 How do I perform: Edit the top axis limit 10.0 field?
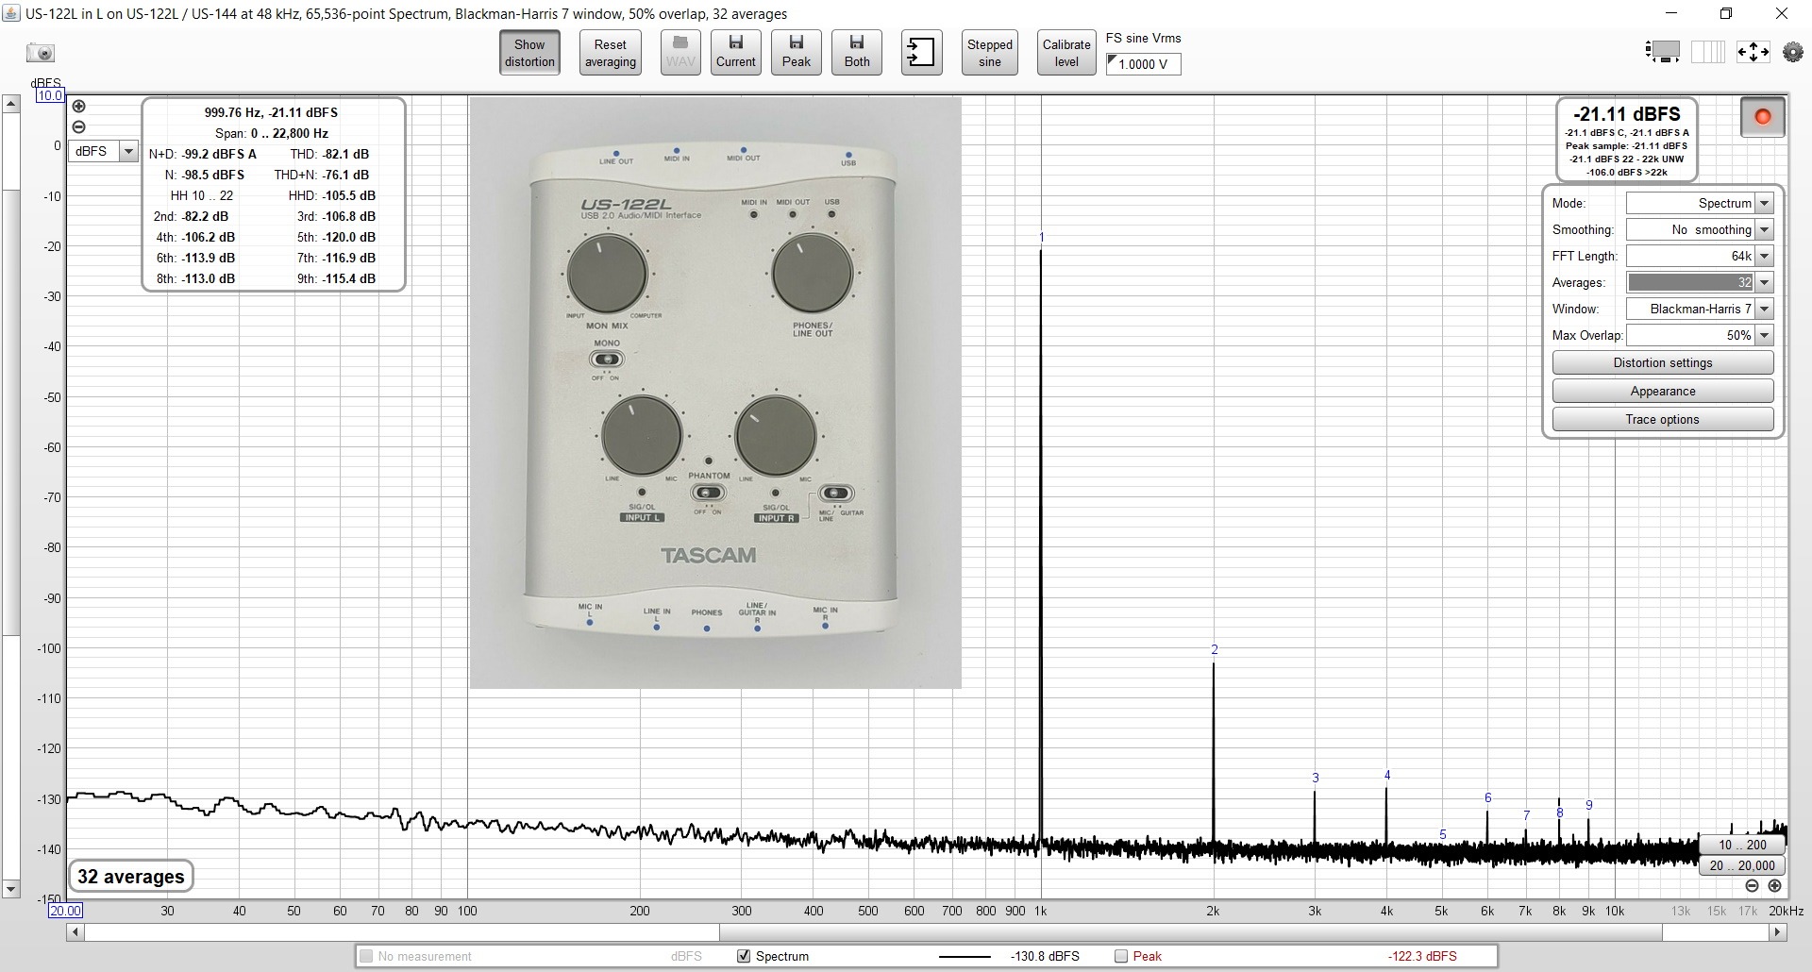tap(49, 95)
